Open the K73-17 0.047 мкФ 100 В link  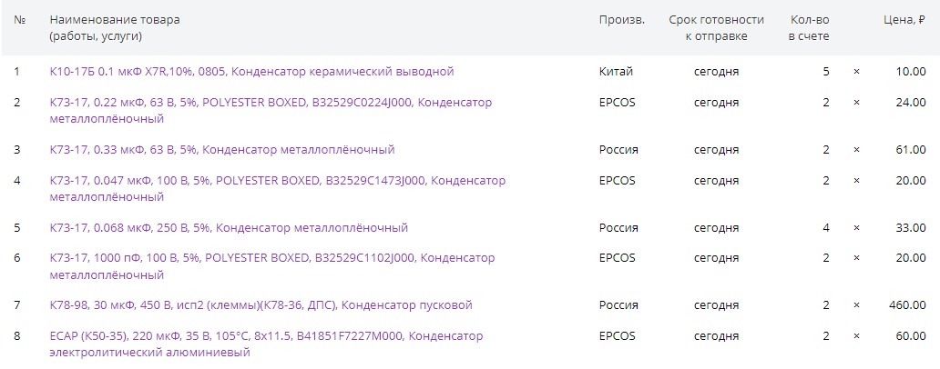277,181
